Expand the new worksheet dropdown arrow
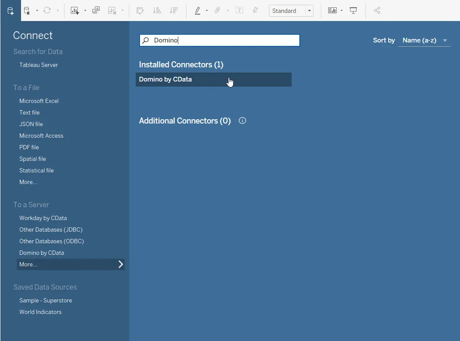 [85, 11]
